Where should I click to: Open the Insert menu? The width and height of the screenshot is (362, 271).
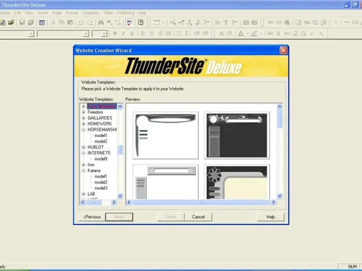[x=43, y=13]
